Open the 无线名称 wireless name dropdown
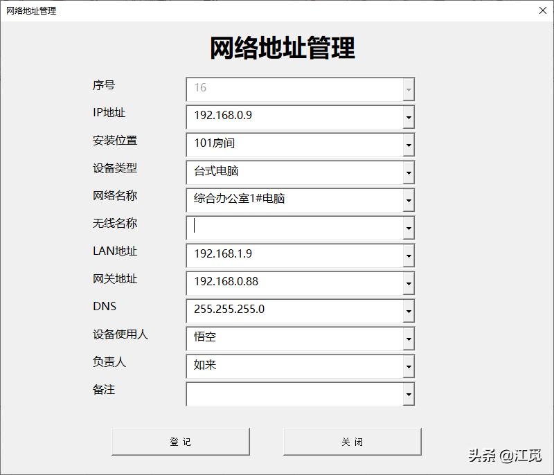 409,228
